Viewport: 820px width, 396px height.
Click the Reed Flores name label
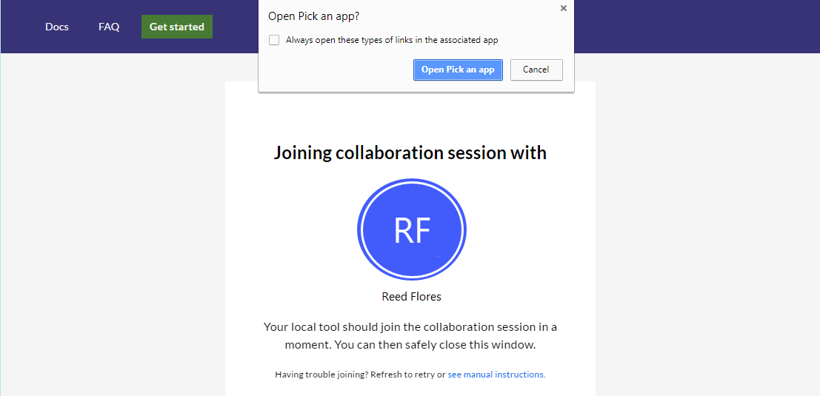[412, 297]
